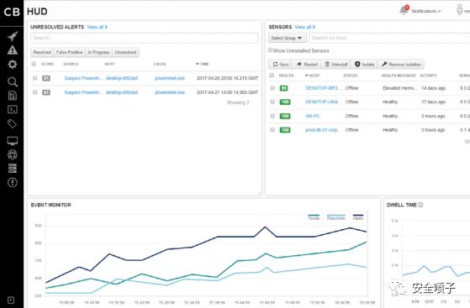Check the DESKTOP-UM4 sensor row checkbox
Screen dimensions: 470x308
(x=272, y=102)
